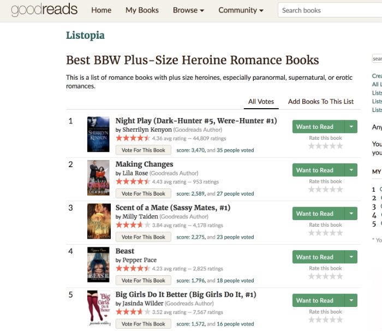Mark Making Changes as Want to Read
The image size is (382, 331).
pyautogui.click(x=318, y=170)
